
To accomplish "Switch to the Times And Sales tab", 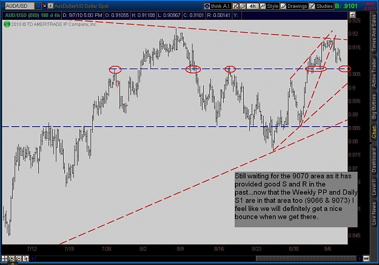I will pos(374,33).
